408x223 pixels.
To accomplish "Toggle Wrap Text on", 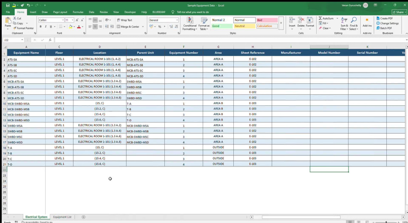I will 124,20.
